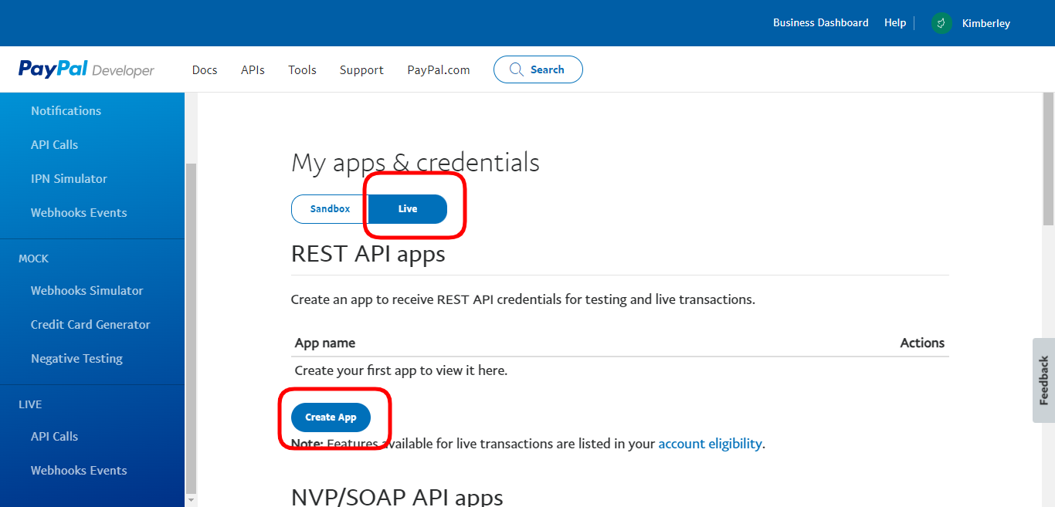Viewport: 1055px width, 507px height.
Task: Open Webhooks Events below IPN Simulator
Action: (79, 213)
